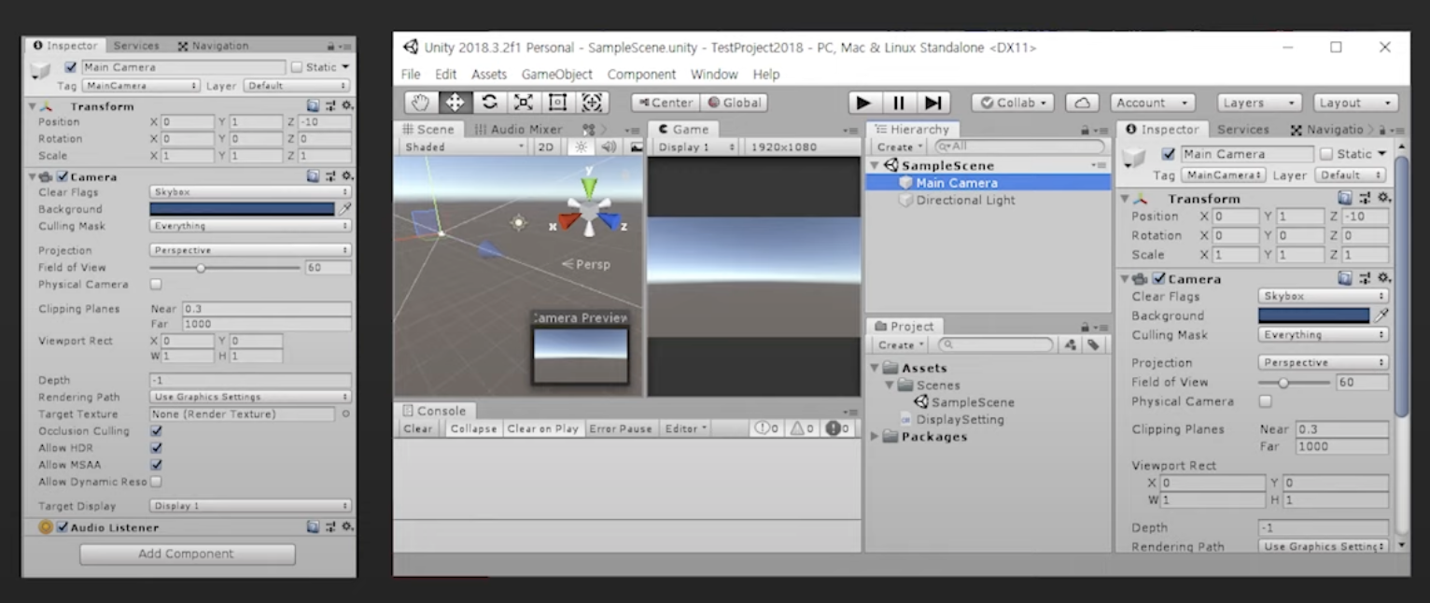Toggle console error messages count icon
Screen dimensions: 1430x603
tap(838, 428)
